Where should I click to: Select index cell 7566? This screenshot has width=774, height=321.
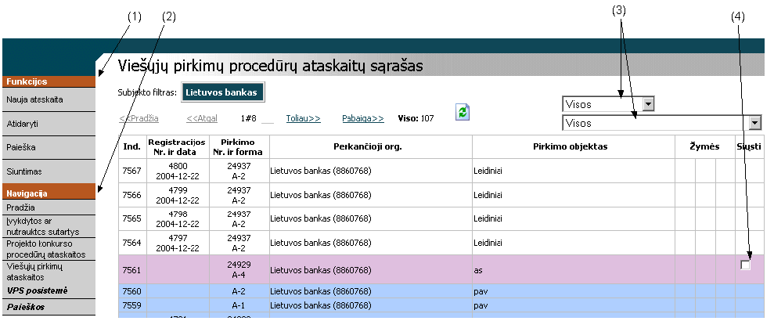coord(131,195)
